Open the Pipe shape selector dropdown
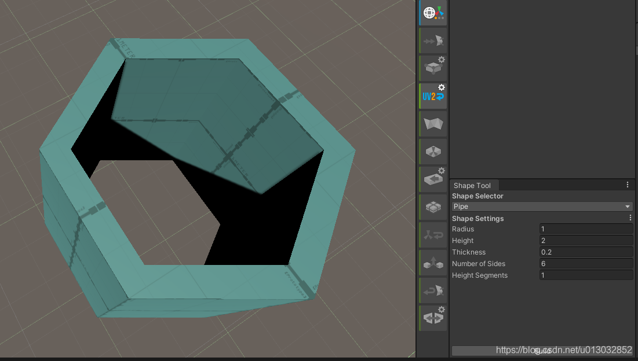The image size is (638, 361). point(542,207)
